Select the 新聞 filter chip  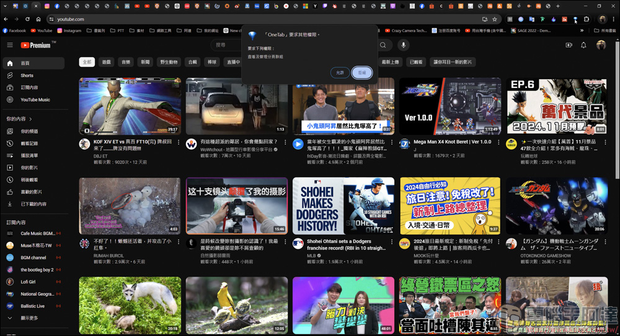point(145,62)
